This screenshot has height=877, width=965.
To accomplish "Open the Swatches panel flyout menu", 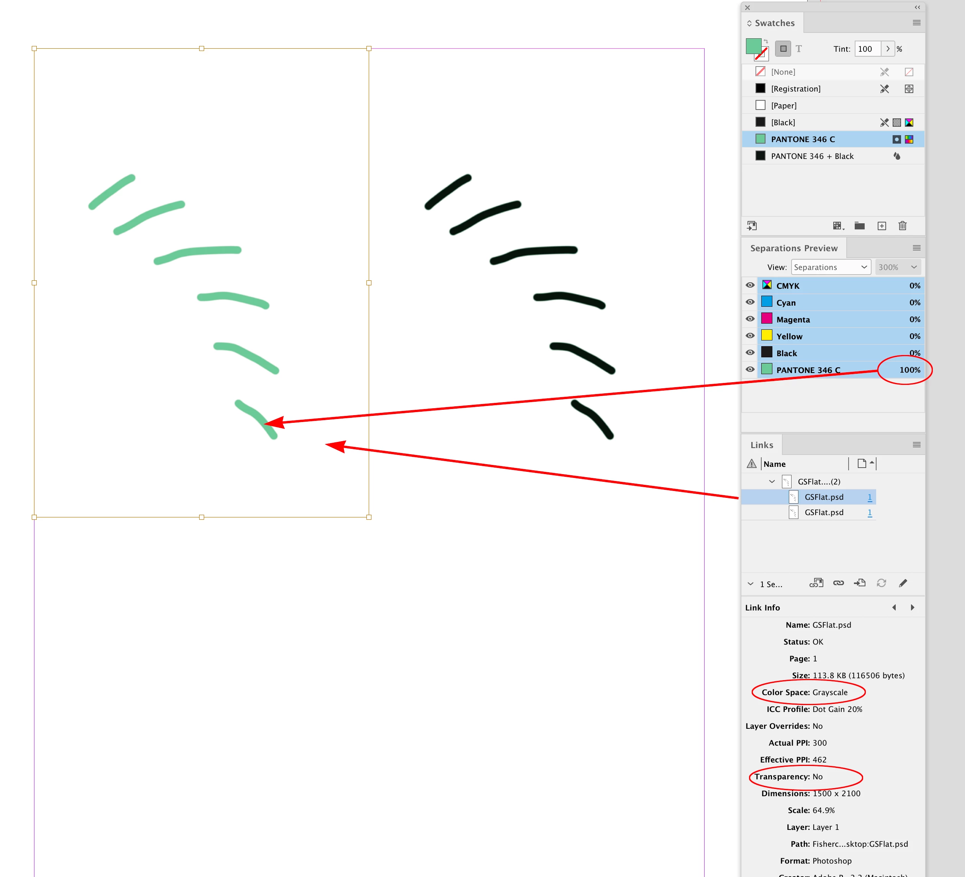I will (916, 23).
